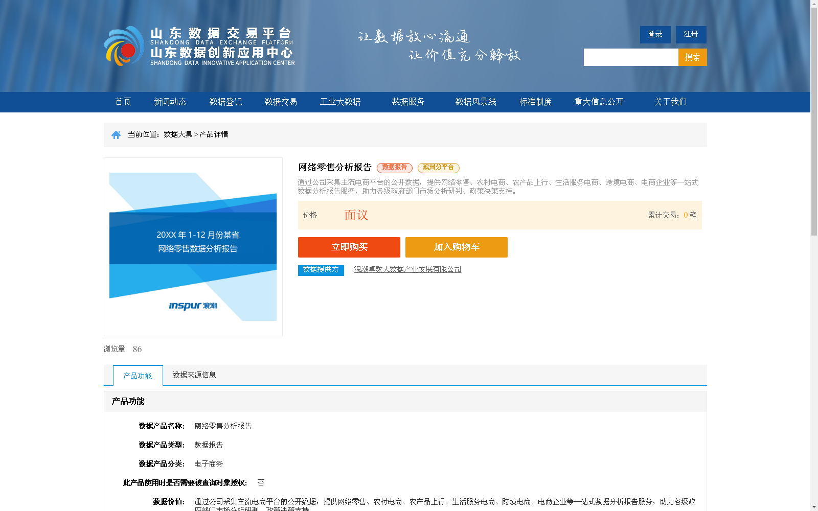This screenshot has height=511, width=818.
Task: Click the product title 网络零售分析报告 heading
Action: click(x=335, y=168)
